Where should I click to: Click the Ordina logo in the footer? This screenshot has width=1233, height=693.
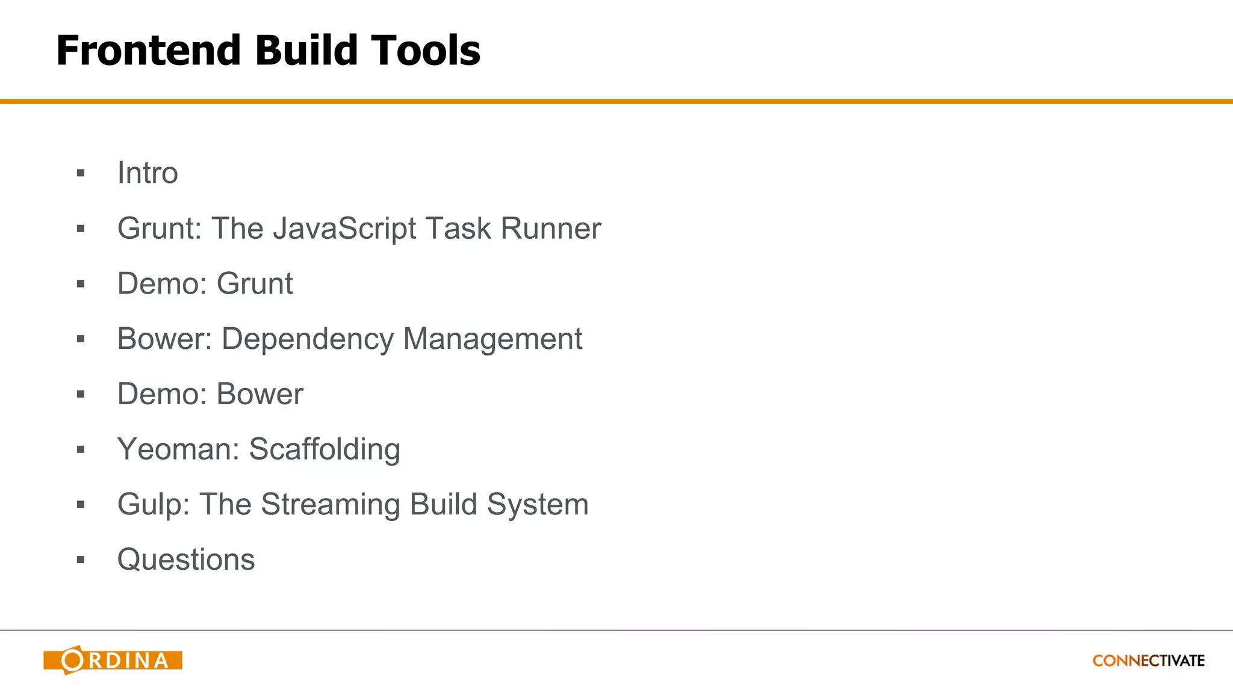[x=113, y=660]
